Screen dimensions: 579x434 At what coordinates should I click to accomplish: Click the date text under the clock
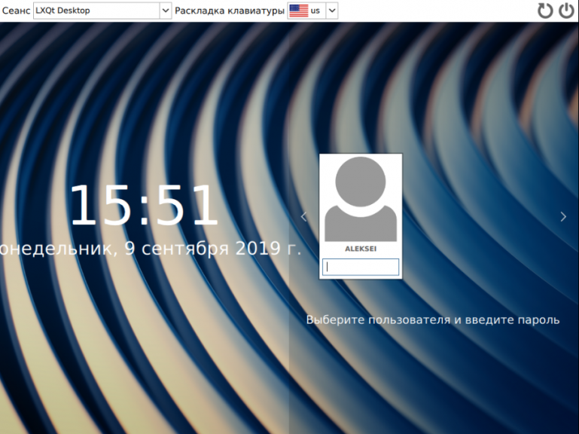click(x=151, y=249)
